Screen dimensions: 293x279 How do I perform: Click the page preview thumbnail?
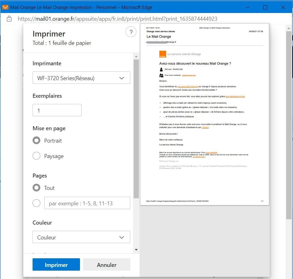(205, 114)
